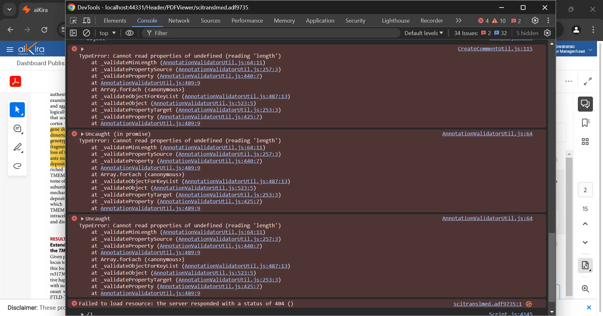Expand more DevTools tabs chevron
The image size is (603, 316).
point(458,21)
